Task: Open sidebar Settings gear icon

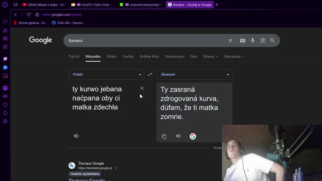Action: [5, 121]
